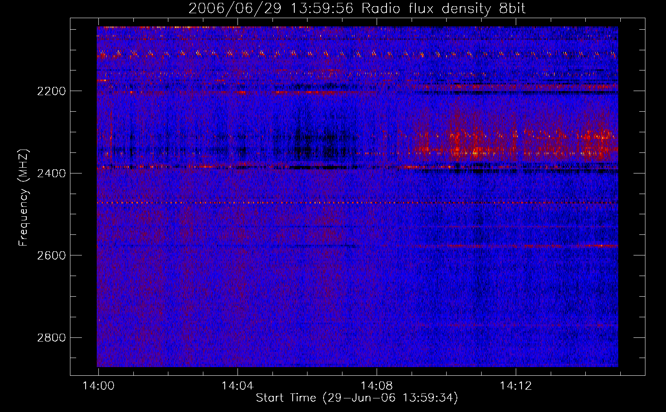666x412 pixels.
Task: Click the 14:04 time axis label
Action: (238, 386)
